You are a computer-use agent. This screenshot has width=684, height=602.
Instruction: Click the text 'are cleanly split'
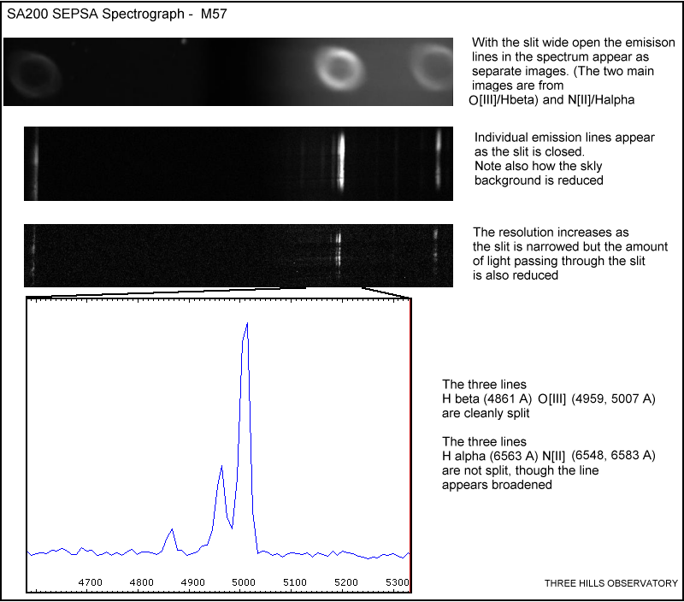486,413
